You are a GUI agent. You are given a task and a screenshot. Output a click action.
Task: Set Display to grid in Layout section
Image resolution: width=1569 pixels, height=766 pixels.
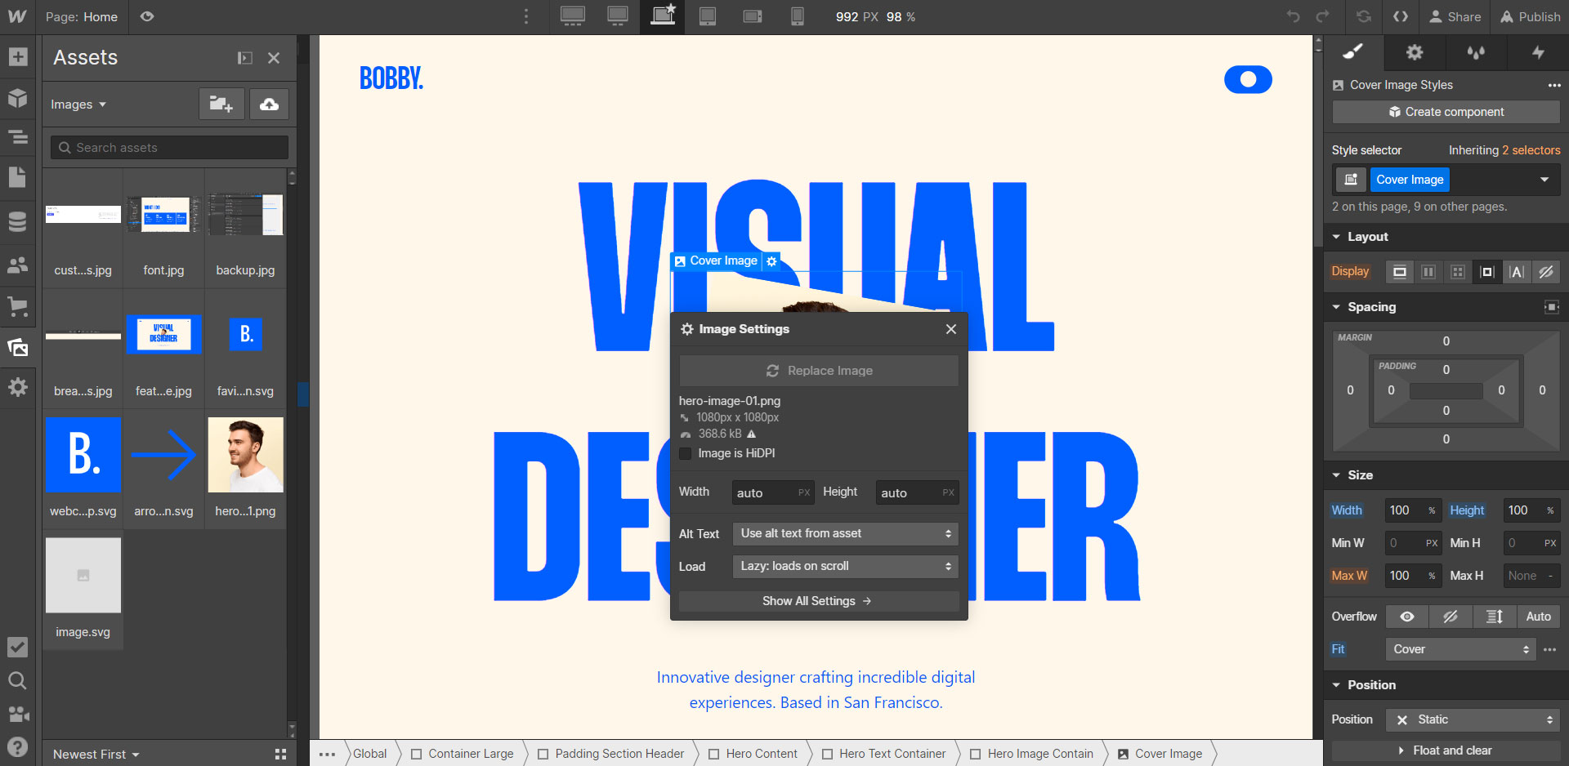(x=1457, y=271)
